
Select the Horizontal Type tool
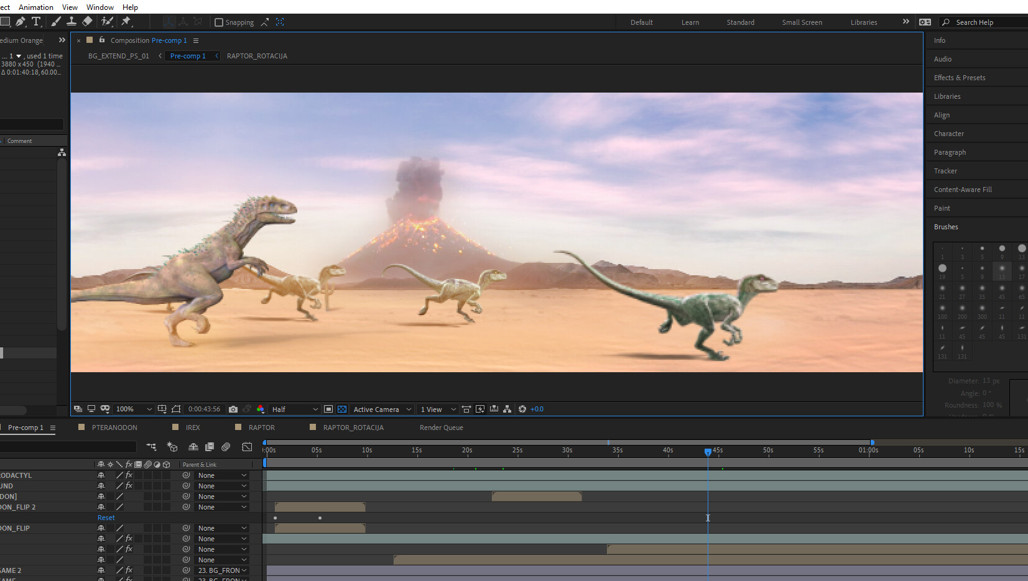[36, 22]
